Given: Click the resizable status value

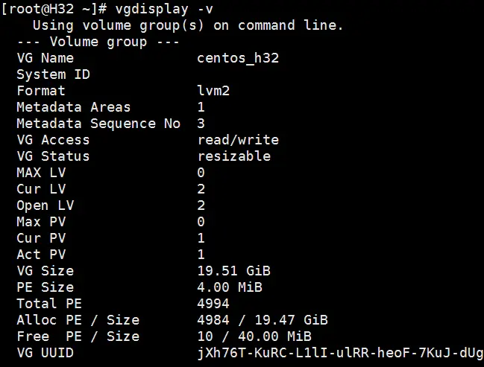Looking at the screenshot, I should point(233,156).
